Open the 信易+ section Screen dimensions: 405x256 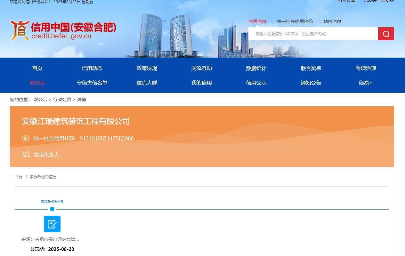(365, 83)
